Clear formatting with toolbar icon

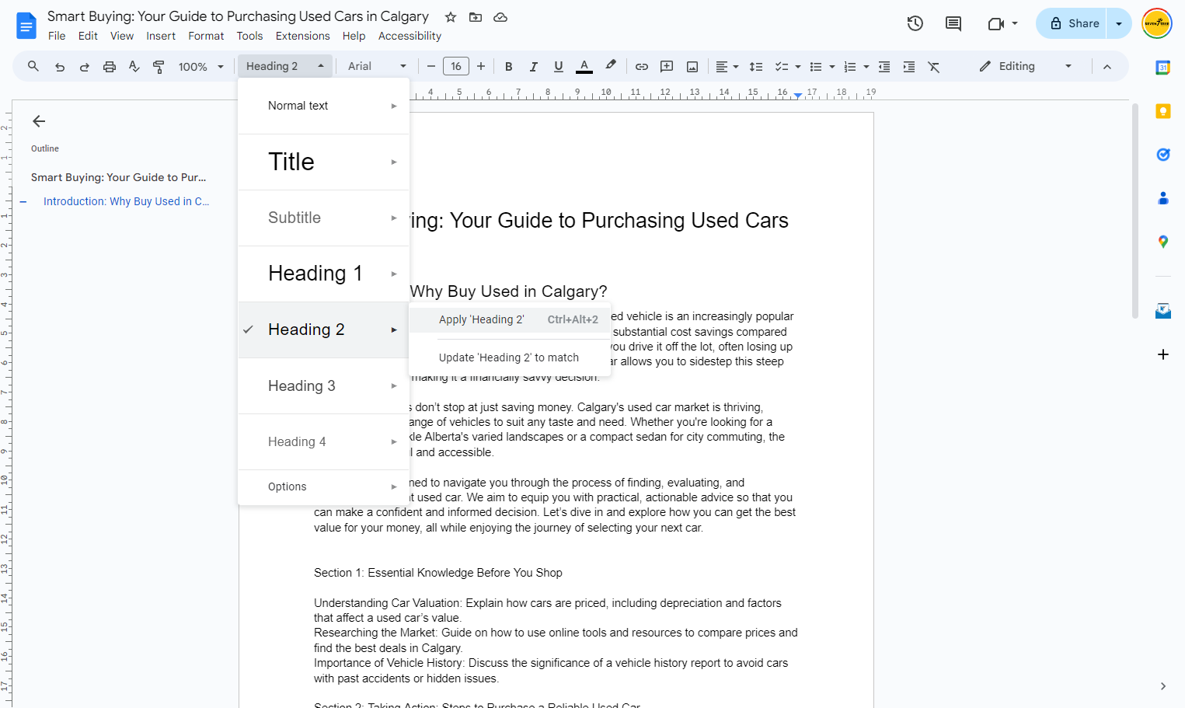tap(934, 67)
